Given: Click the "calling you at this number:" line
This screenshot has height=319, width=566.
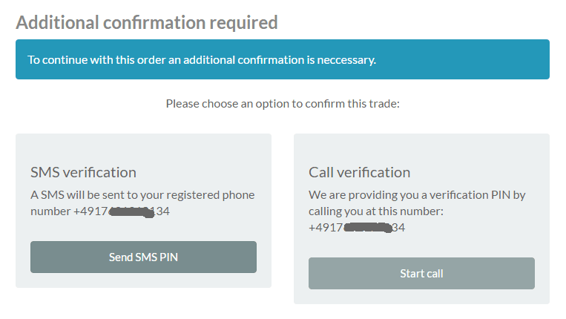Looking at the screenshot, I should (377, 211).
